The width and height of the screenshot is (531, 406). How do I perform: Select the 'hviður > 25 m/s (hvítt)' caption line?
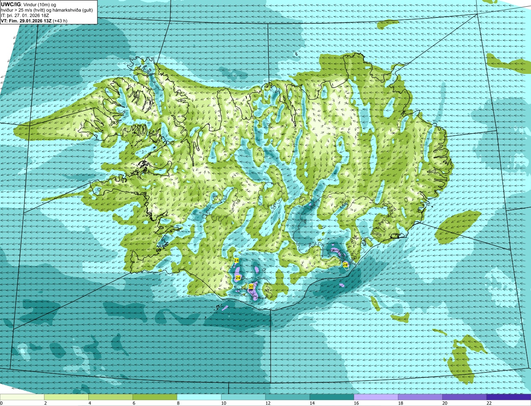point(47,10)
